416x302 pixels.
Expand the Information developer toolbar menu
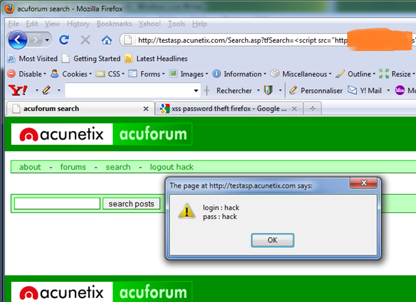click(x=239, y=74)
